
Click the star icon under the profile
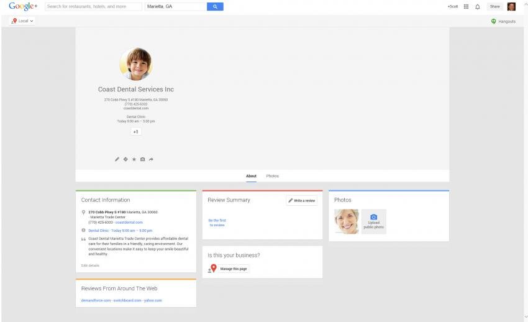pyautogui.click(x=134, y=159)
